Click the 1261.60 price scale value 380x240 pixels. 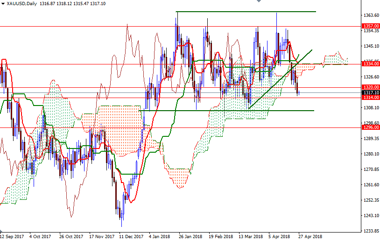371,185
